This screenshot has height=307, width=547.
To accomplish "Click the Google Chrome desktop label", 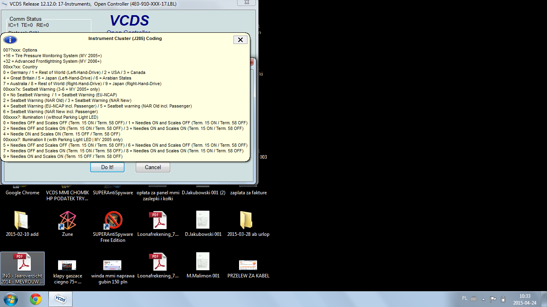I will tap(22, 193).
